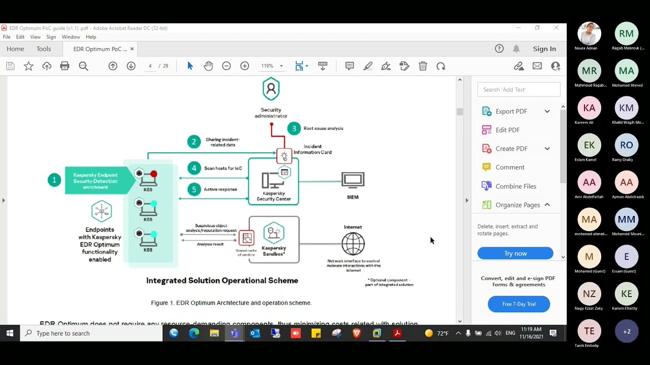Open the fit page width options

(302, 66)
